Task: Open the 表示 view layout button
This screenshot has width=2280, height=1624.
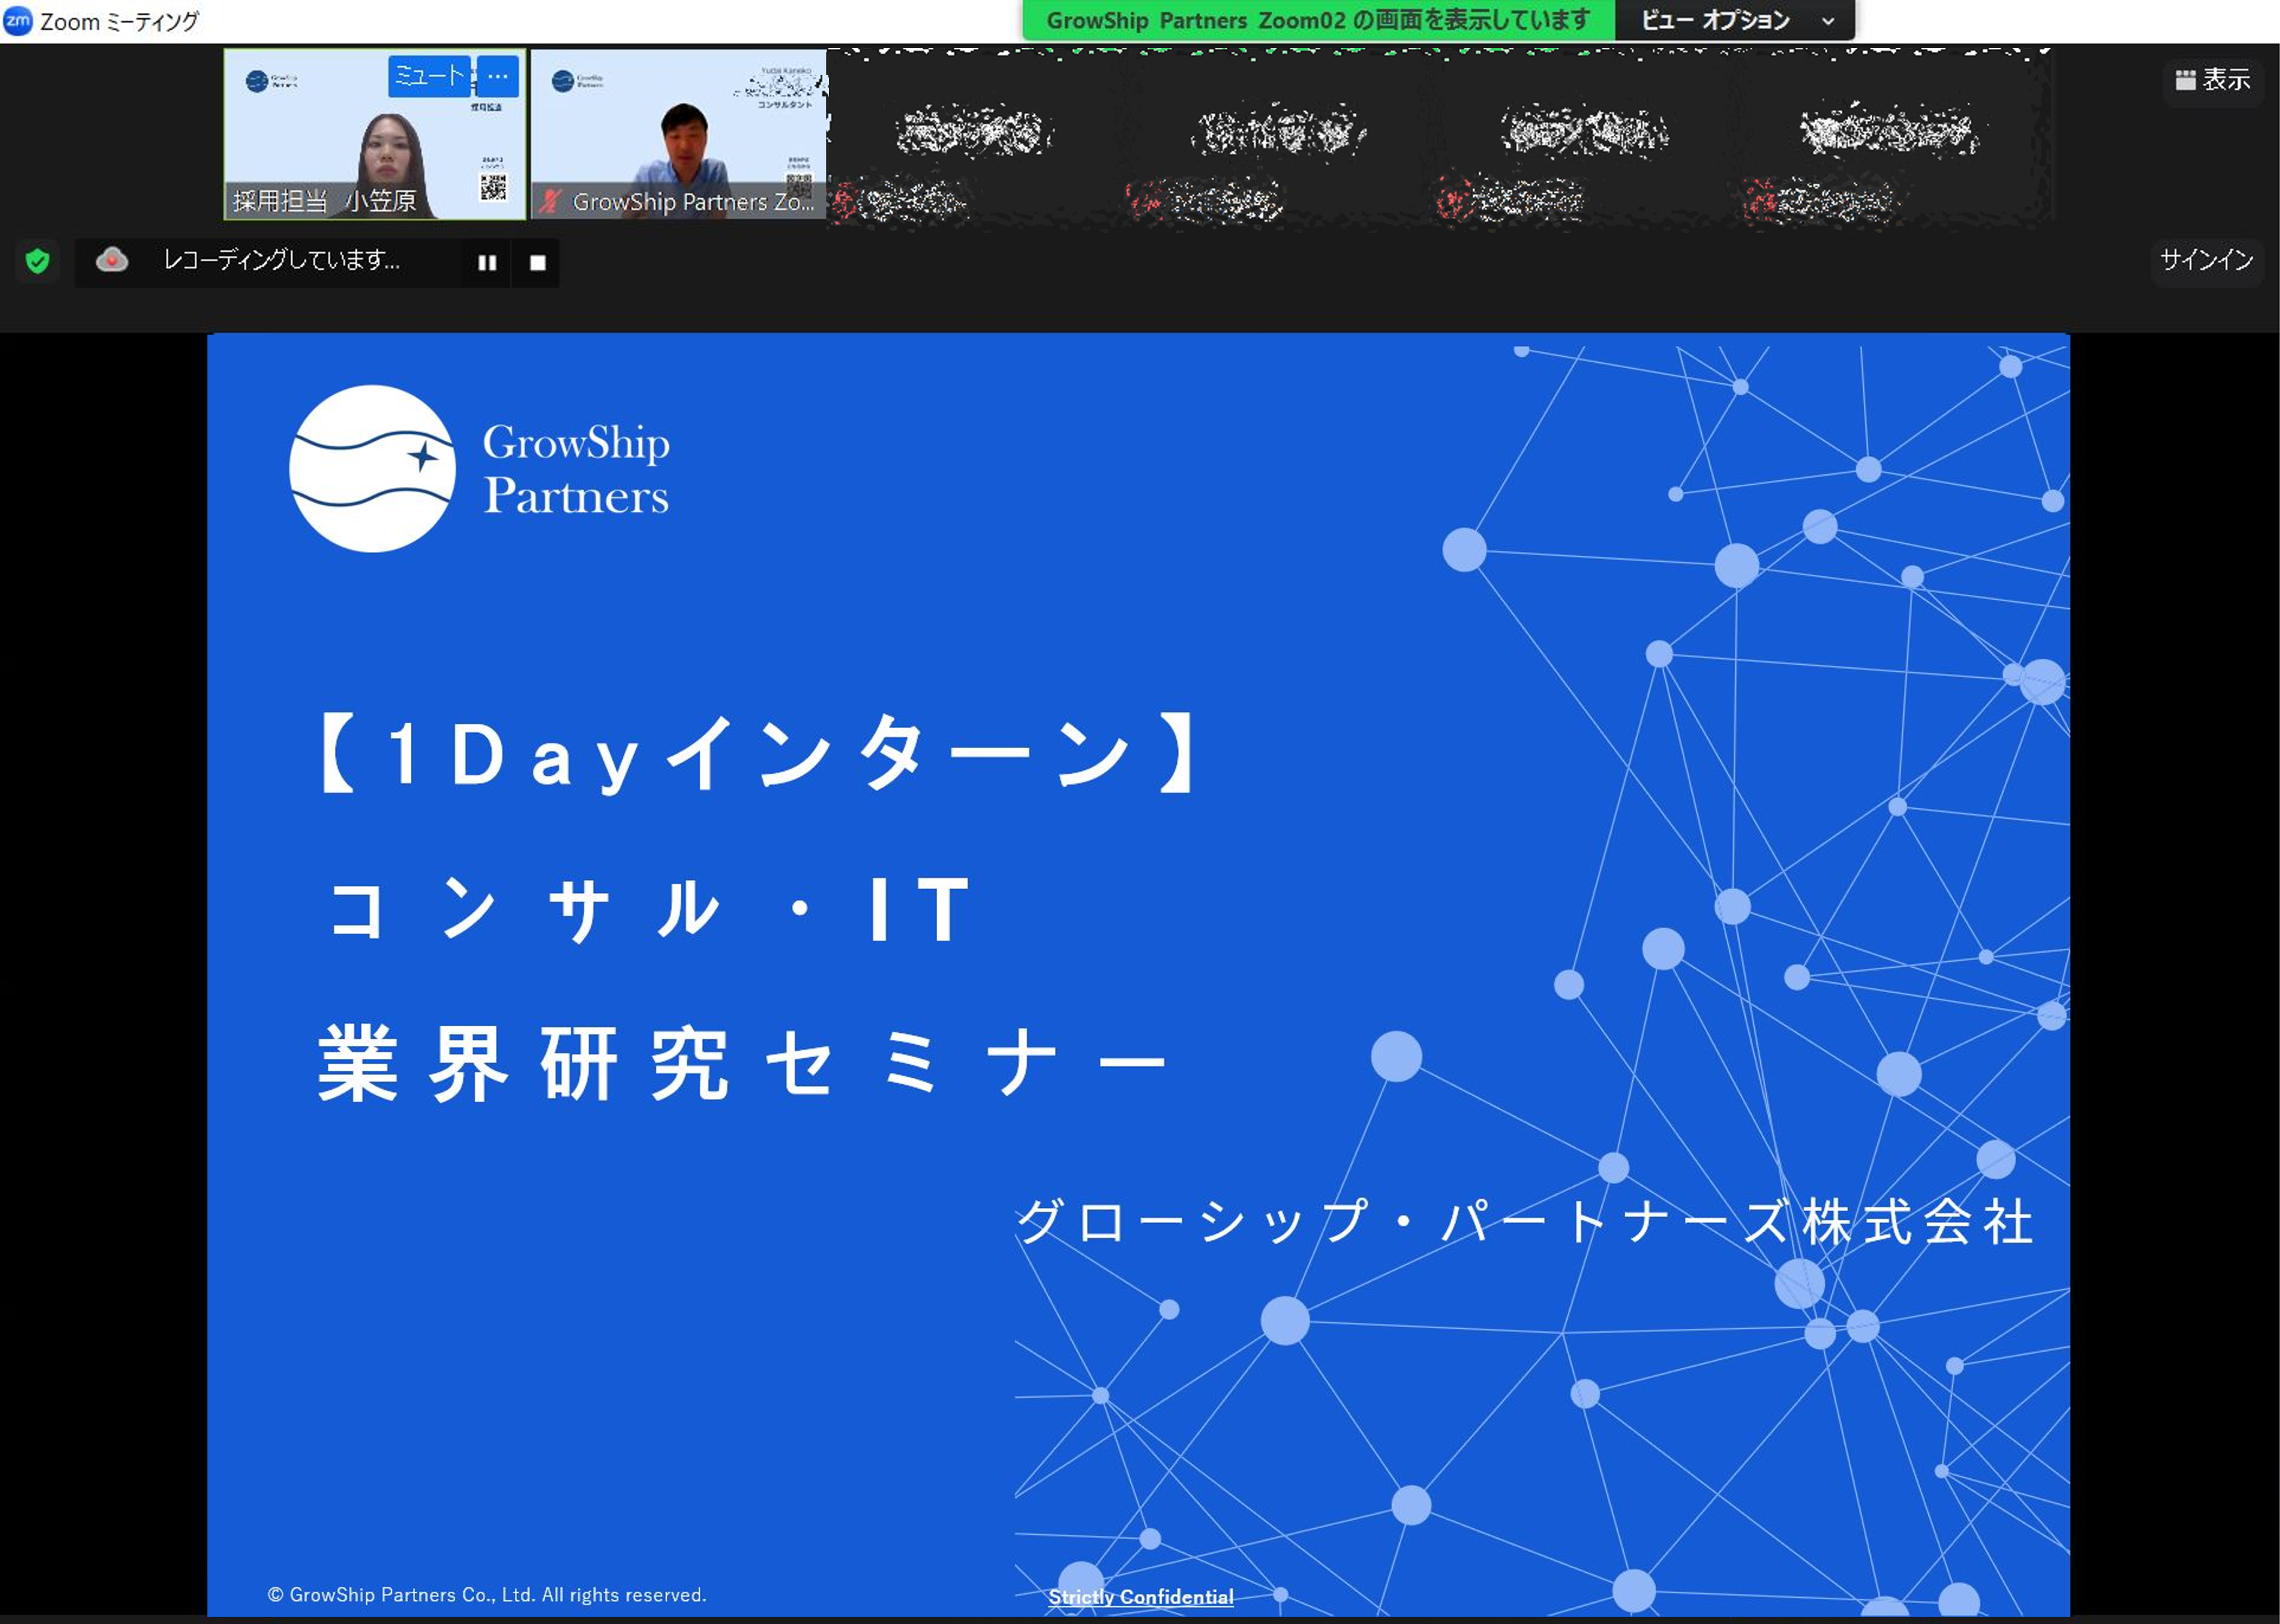Action: point(2212,80)
